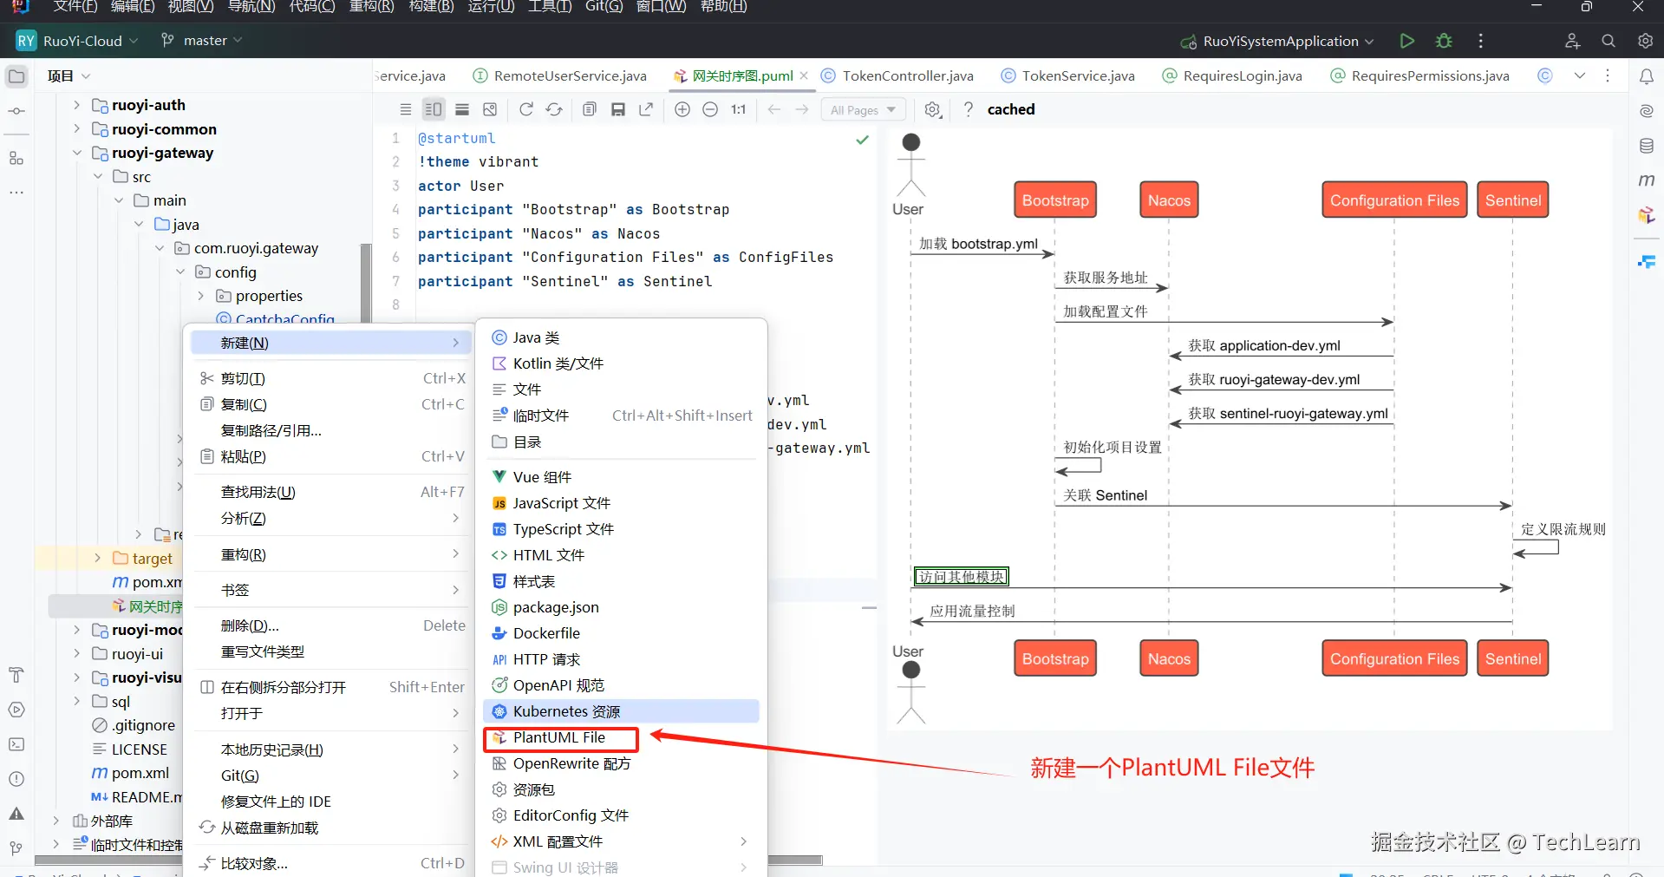
Task: Zoom in on the PlantUML diagram
Action: (682, 109)
